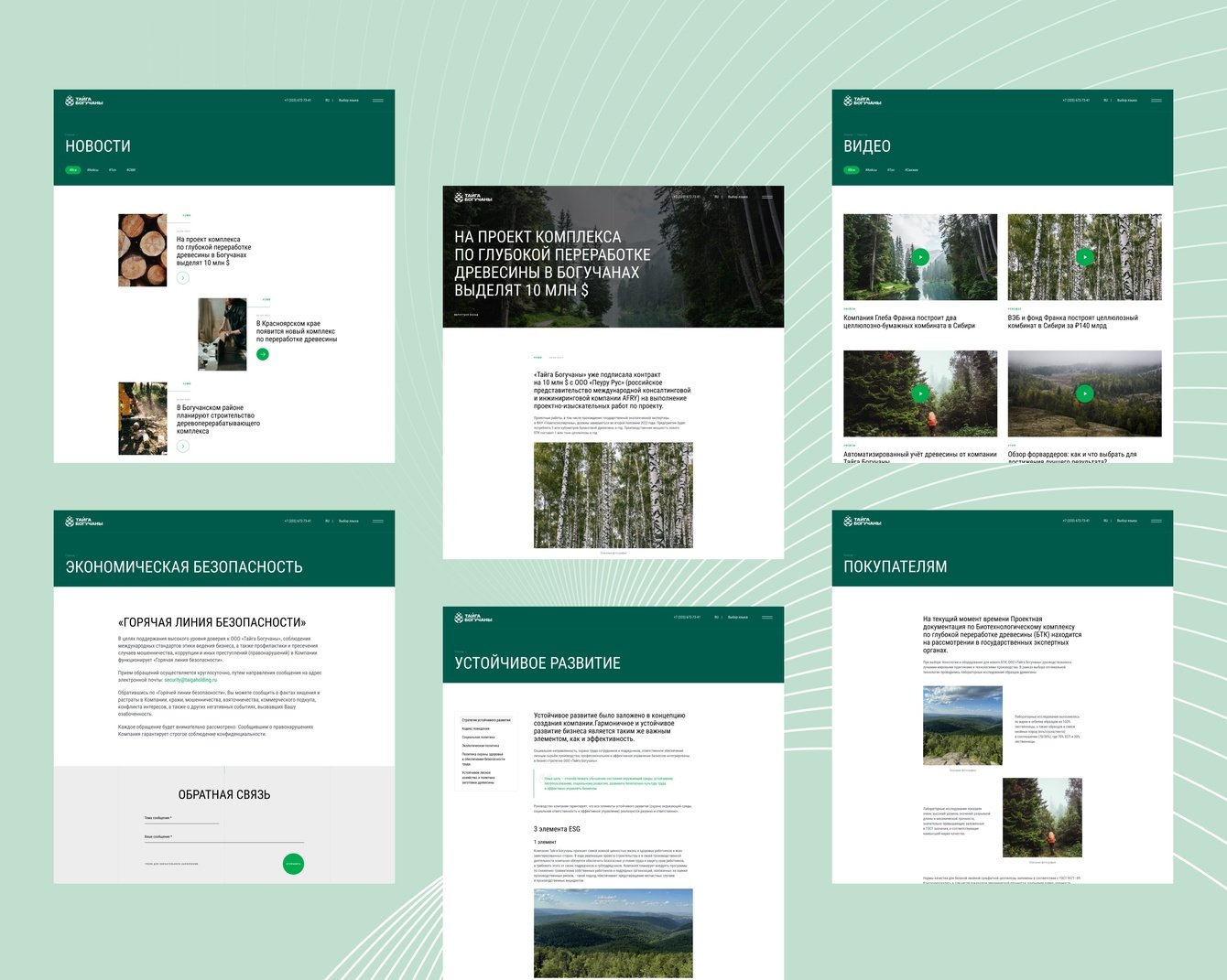Select the '#Все' filter on Новости page
This screenshot has height=980, width=1227.
(x=73, y=169)
